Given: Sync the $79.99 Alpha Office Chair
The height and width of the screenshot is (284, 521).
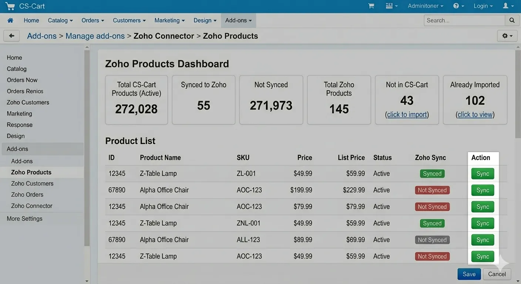Looking at the screenshot, I should coord(483,207).
